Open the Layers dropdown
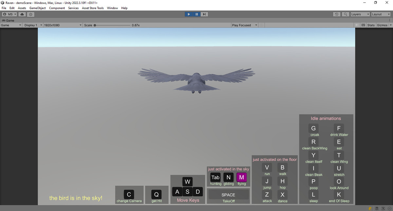The image size is (393, 211). click(360, 14)
